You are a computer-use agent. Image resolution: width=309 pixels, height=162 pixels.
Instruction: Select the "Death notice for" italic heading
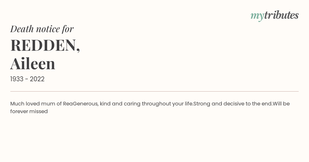[x=42, y=29]
